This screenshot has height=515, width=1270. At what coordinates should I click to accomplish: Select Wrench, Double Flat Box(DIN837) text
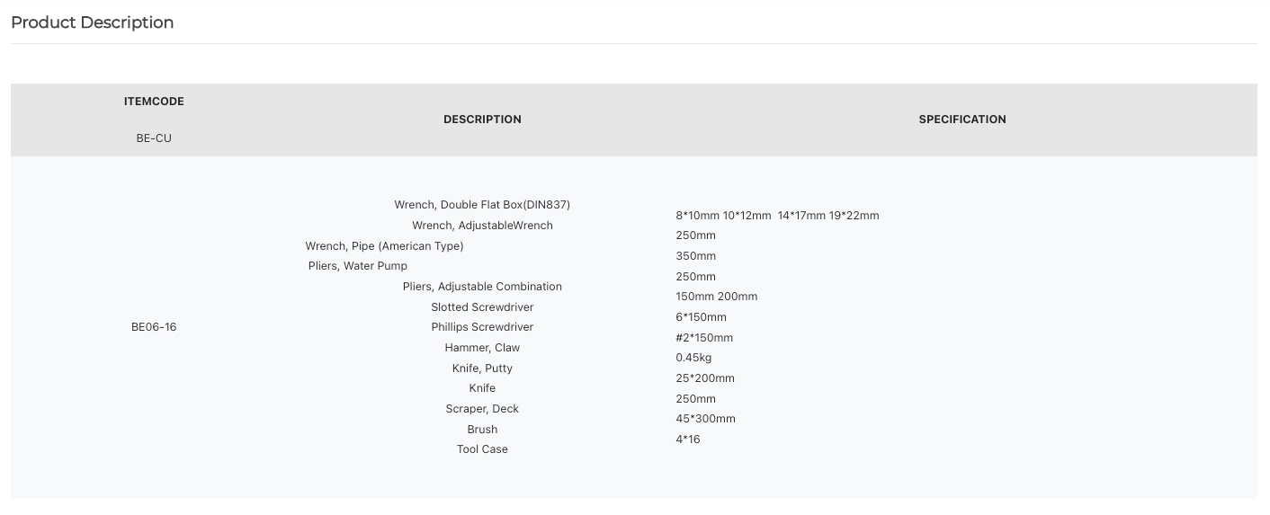click(482, 205)
